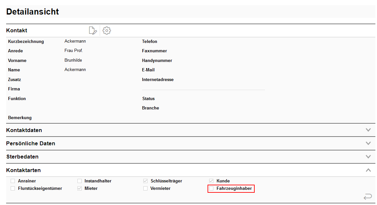Screen dimensions: 377x205
Task: Expand the Persönliche Daten section chevron
Action: coord(368,143)
